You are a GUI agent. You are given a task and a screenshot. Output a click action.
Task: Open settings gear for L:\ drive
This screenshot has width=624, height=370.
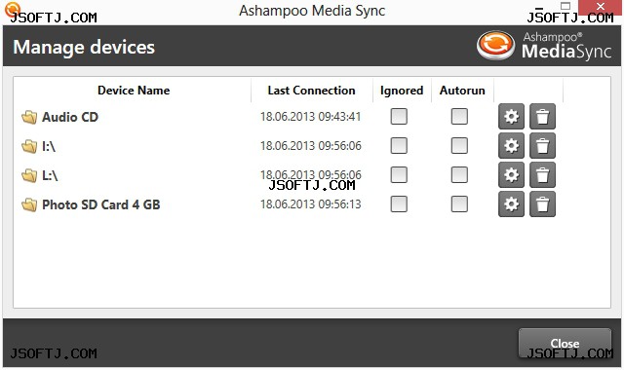[511, 175]
